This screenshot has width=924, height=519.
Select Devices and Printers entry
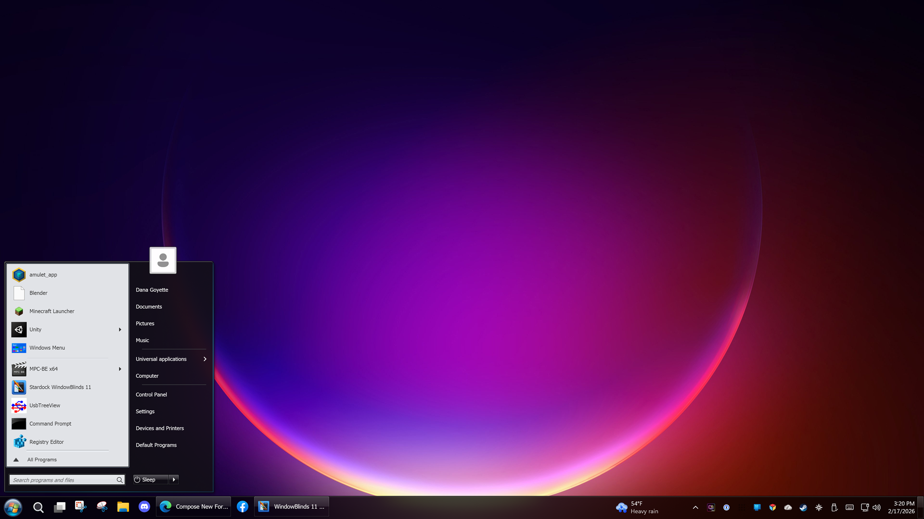(159, 428)
